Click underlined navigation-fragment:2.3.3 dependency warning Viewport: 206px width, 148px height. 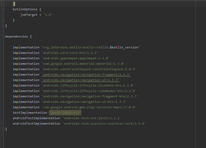coord(86,75)
